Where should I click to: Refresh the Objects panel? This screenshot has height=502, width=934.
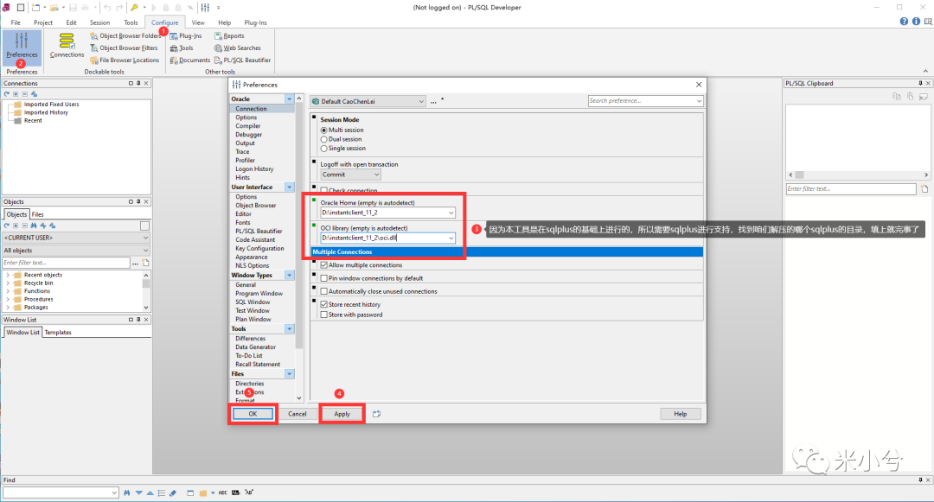pyautogui.click(x=7, y=226)
